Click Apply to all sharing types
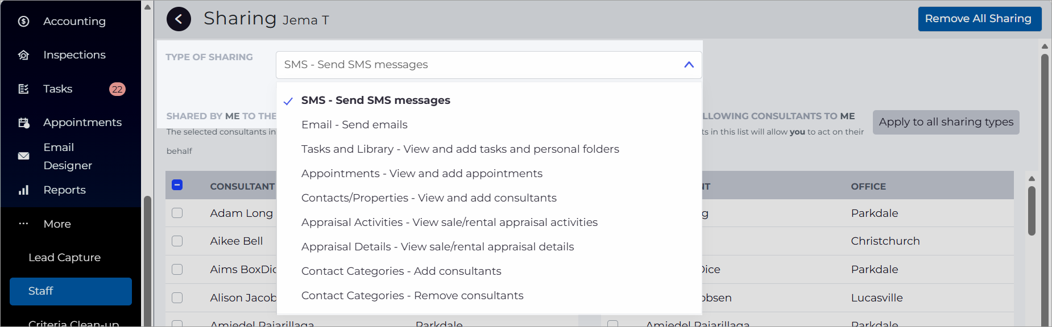 (x=946, y=122)
